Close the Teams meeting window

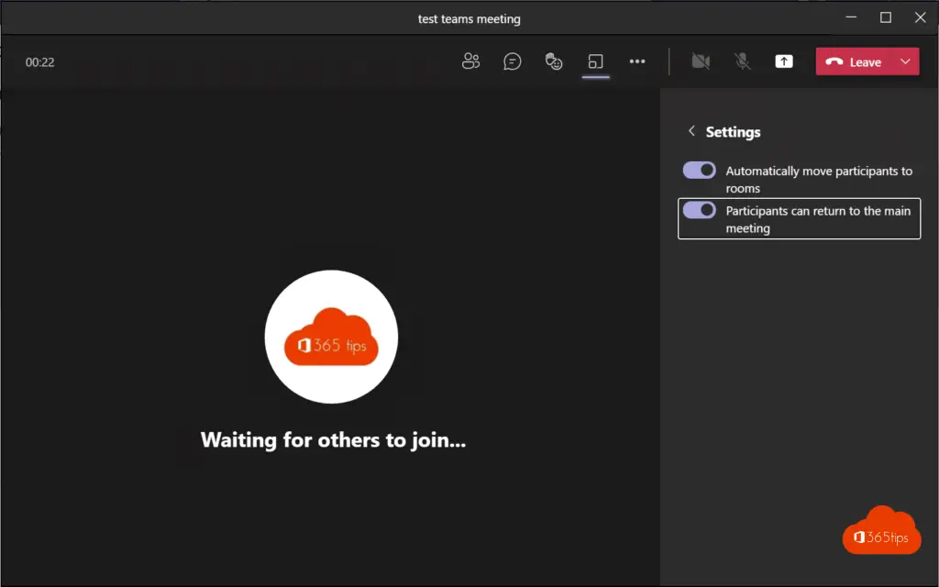click(921, 17)
